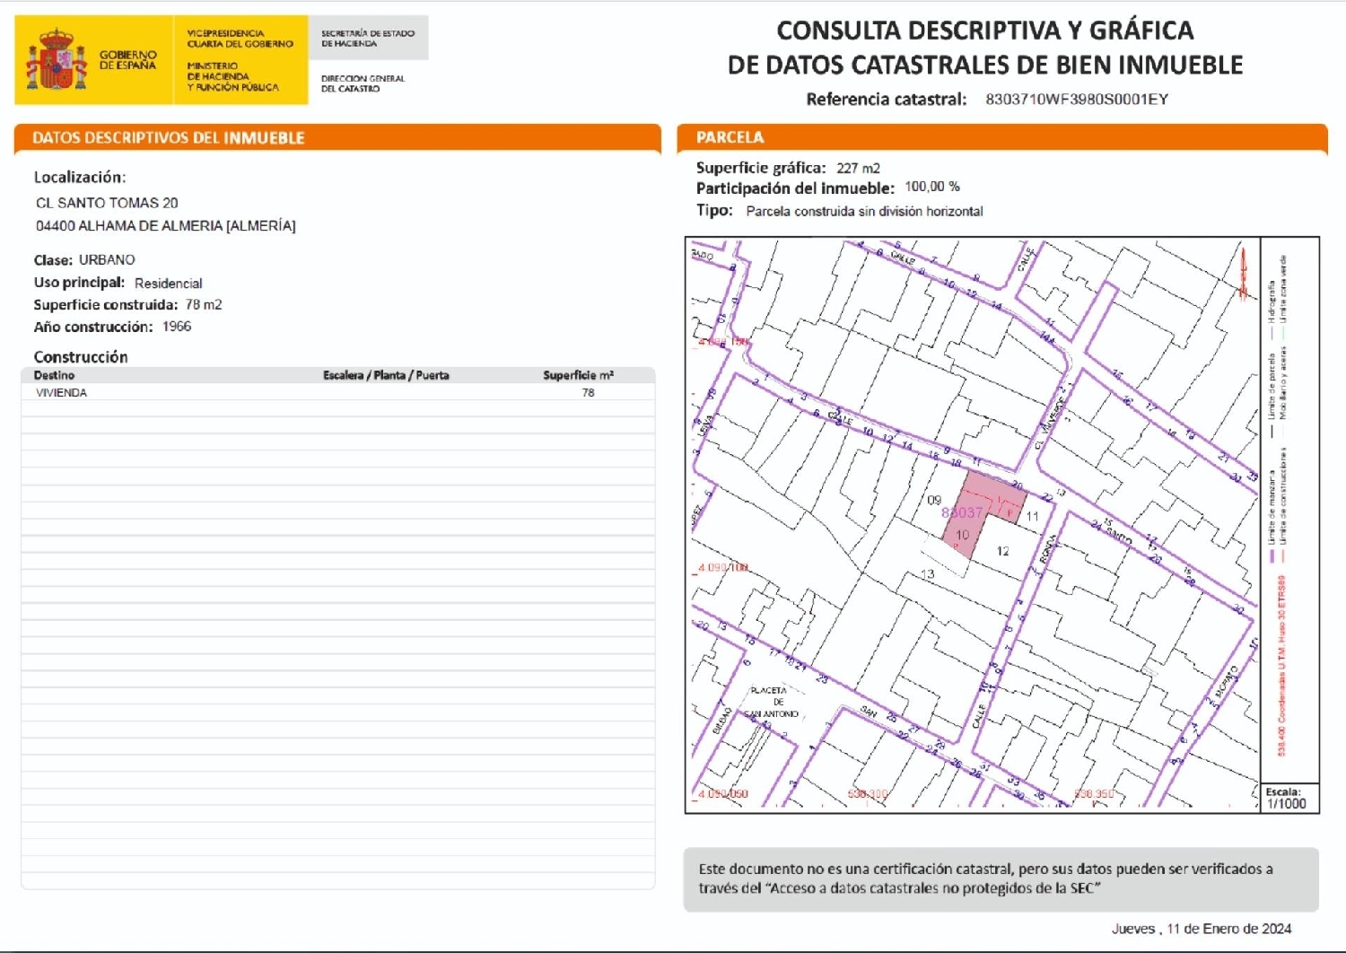Viewport: 1346px width, 953px height.
Task: Click participation value '100,00 %'
Action: coord(932,187)
